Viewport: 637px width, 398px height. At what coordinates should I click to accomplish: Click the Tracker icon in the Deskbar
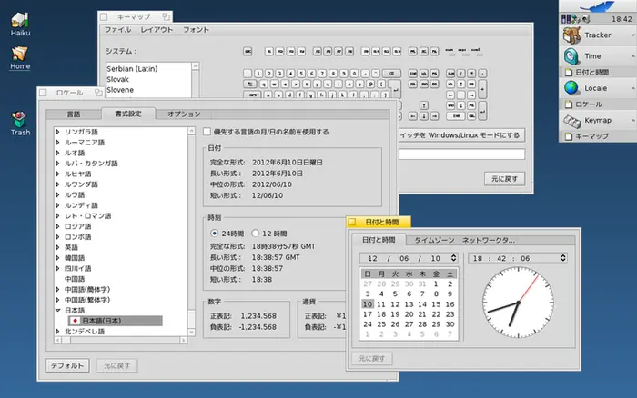(572, 35)
